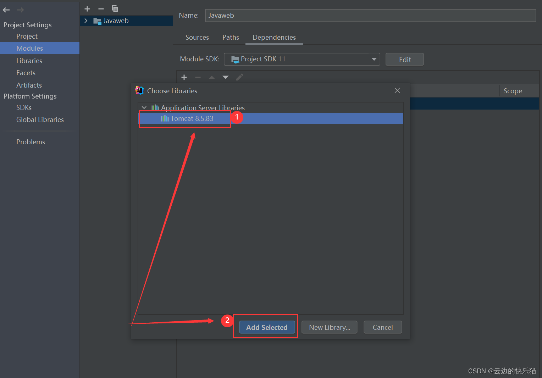542x378 pixels.
Task: Open Project settings section
Action: 27,36
